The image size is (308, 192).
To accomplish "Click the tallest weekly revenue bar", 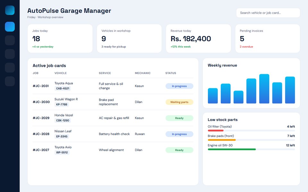I will 264,89.
